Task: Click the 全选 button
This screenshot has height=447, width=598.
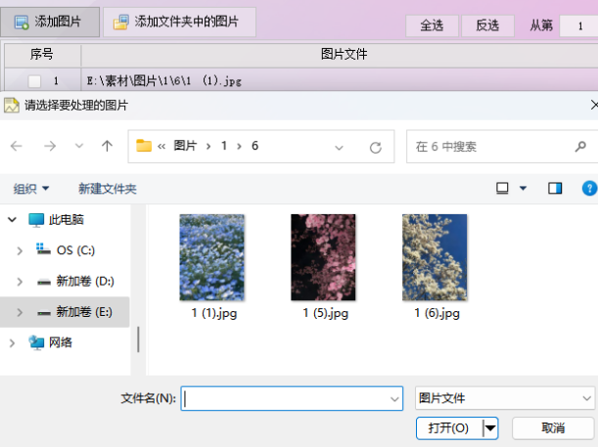Action: tap(432, 25)
